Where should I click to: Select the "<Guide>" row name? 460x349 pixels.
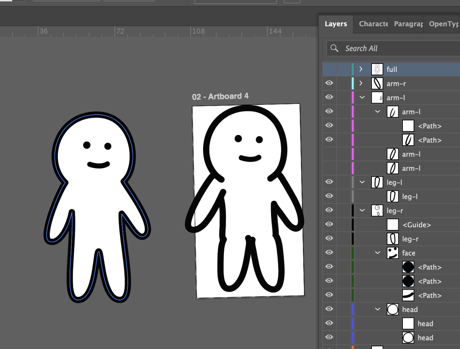pyautogui.click(x=417, y=225)
